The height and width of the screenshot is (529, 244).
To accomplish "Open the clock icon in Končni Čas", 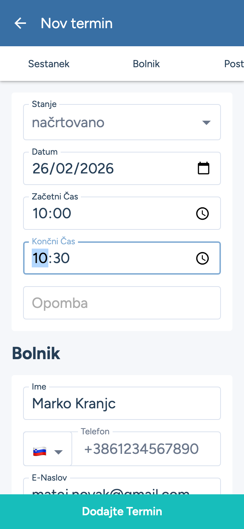I will coord(202,258).
